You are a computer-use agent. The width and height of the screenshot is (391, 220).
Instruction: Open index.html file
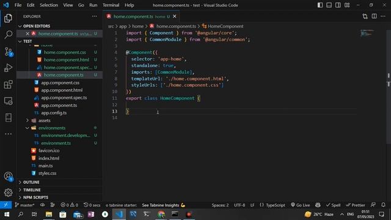click(49, 158)
